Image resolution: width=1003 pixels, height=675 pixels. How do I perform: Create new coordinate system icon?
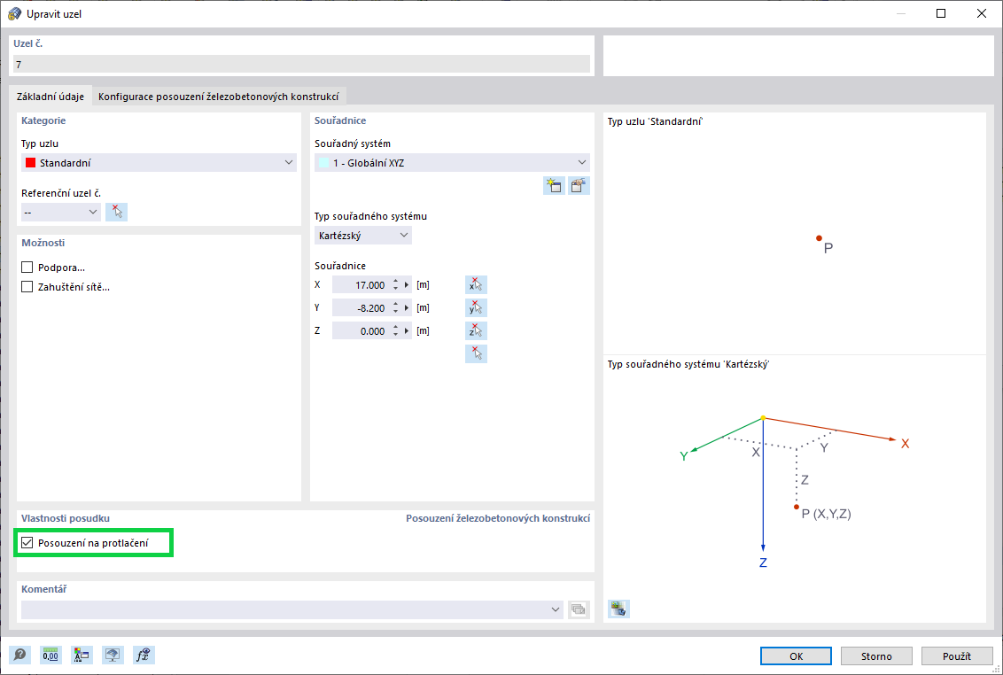554,185
